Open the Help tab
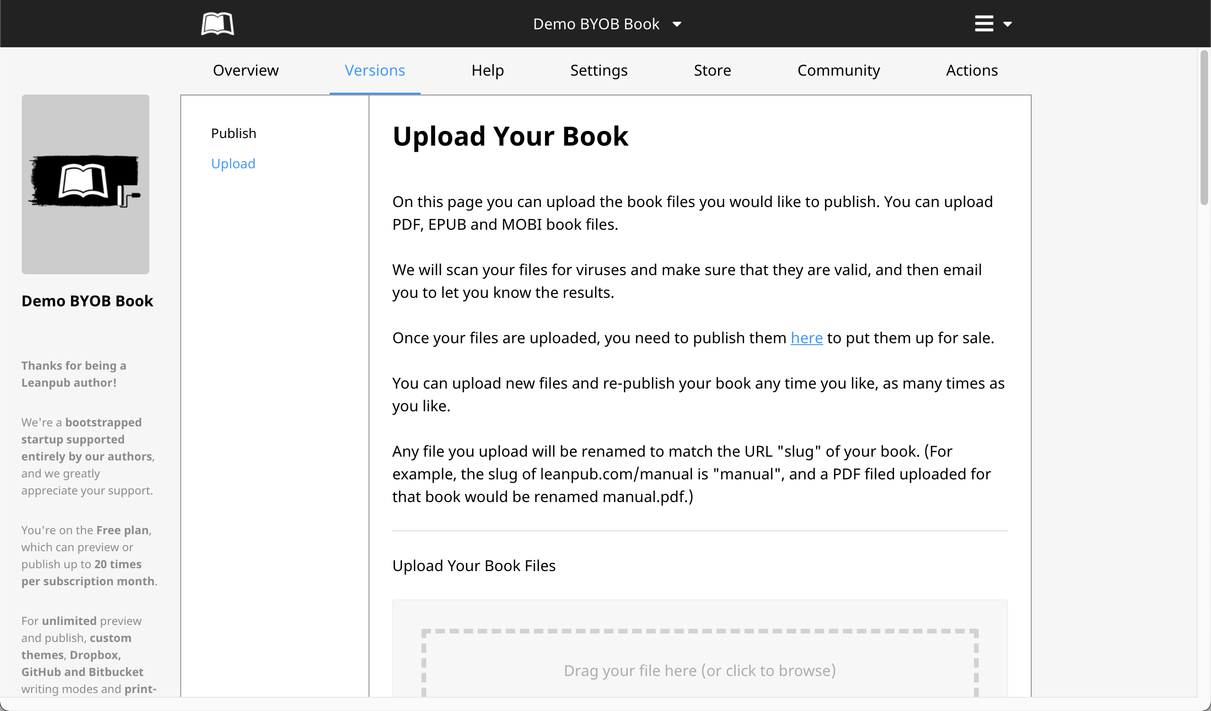This screenshot has width=1211, height=711. (487, 70)
